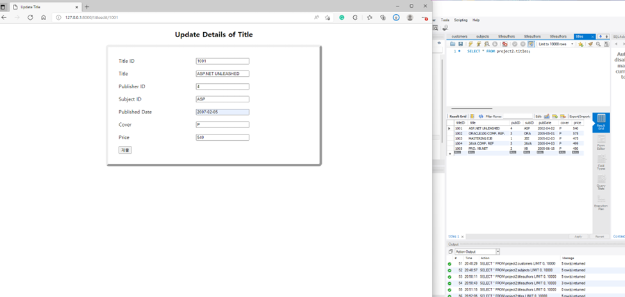Stop query execution icon
The image size is (625, 297).
pyautogui.click(x=495, y=44)
